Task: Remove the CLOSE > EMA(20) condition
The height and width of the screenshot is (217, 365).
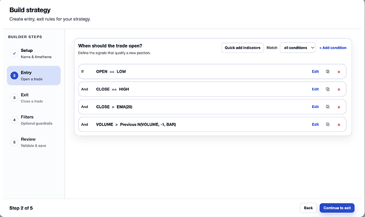Action: point(339,107)
